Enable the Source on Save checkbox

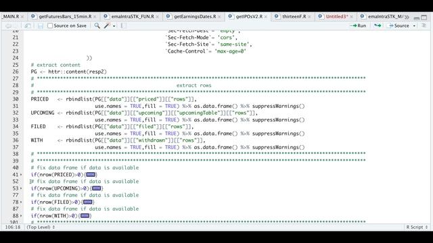click(50, 26)
